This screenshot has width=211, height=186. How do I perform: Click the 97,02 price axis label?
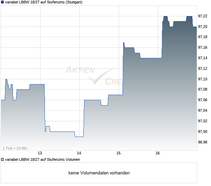[202, 121]
